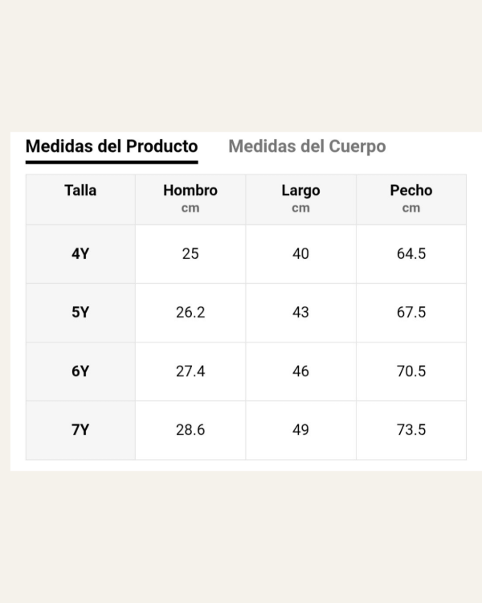The image size is (482, 603).
Task: Click the Largo column header
Action: [300, 198]
